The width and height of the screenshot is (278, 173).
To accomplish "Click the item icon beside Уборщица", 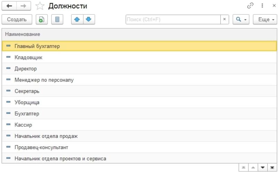I will point(8,102).
